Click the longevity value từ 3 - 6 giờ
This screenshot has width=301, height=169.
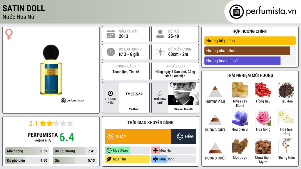click(129, 54)
